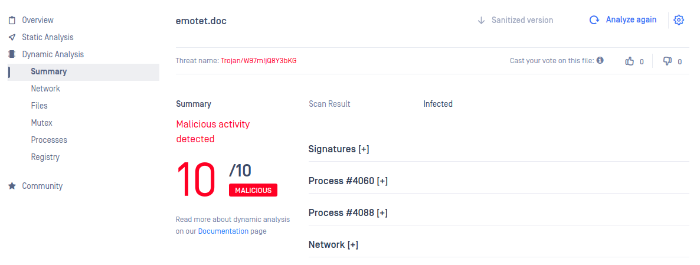Expand Process #4060 details
The width and height of the screenshot is (700, 265).
click(348, 181)
